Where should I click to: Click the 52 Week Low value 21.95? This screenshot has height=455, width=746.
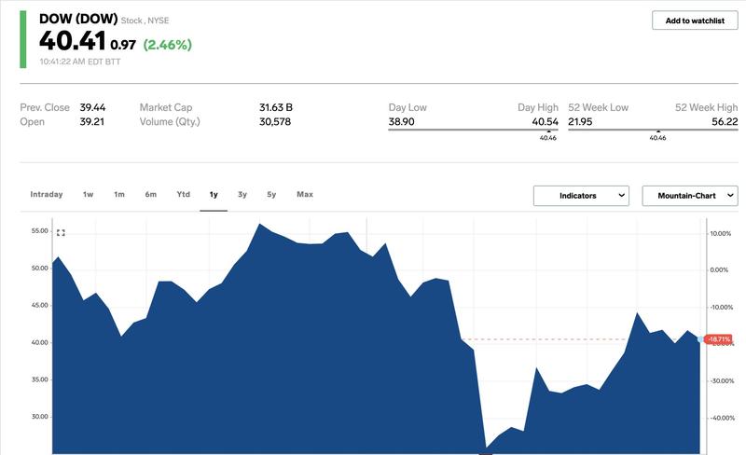[x=580, y=122]
